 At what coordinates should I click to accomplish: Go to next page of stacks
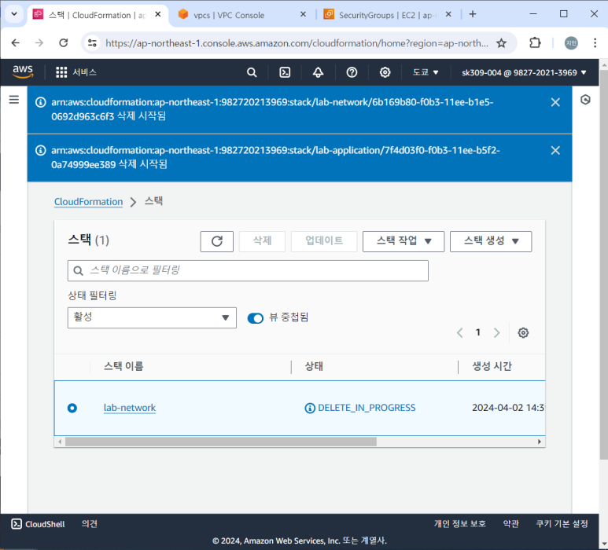point(497,332)
